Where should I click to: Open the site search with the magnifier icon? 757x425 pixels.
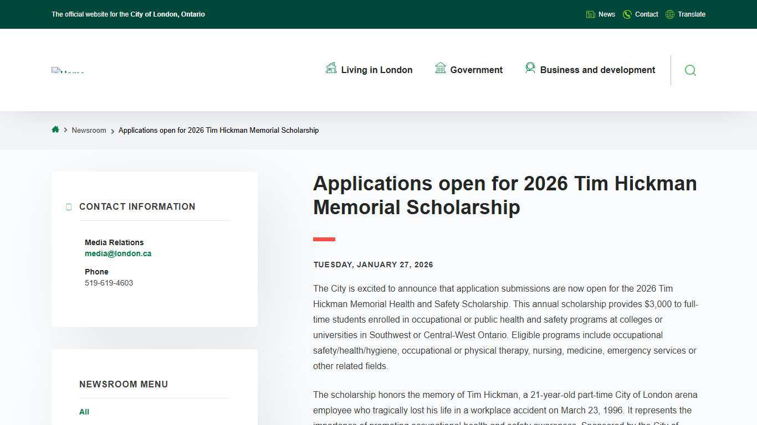(690, 70)
